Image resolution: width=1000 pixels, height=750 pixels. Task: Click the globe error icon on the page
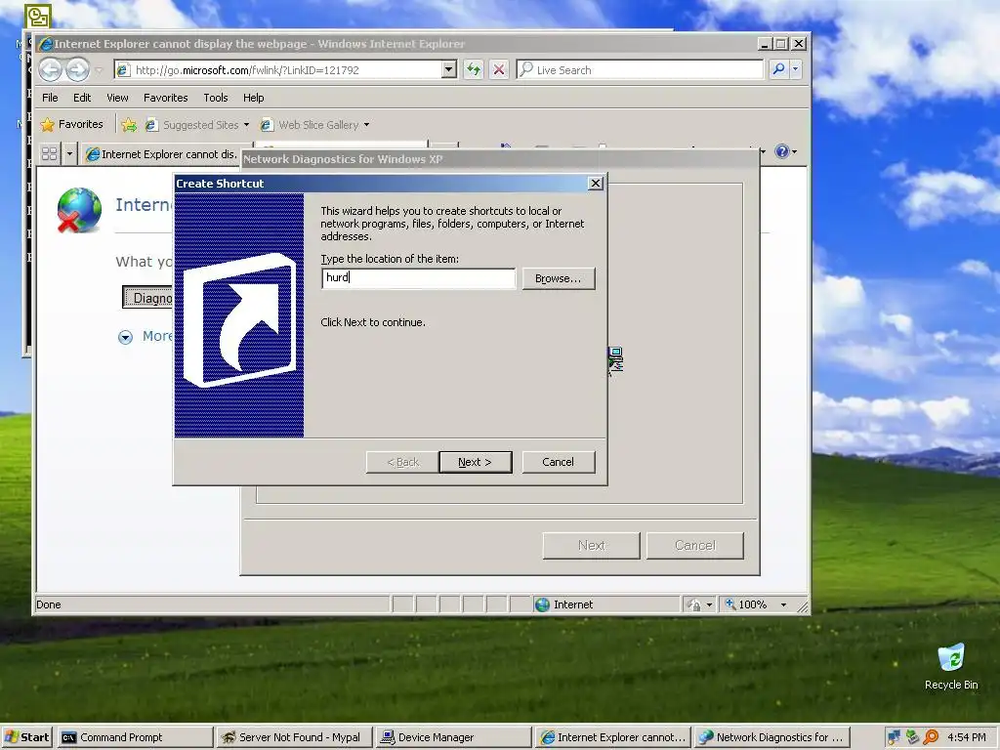(x=78, y=210)
